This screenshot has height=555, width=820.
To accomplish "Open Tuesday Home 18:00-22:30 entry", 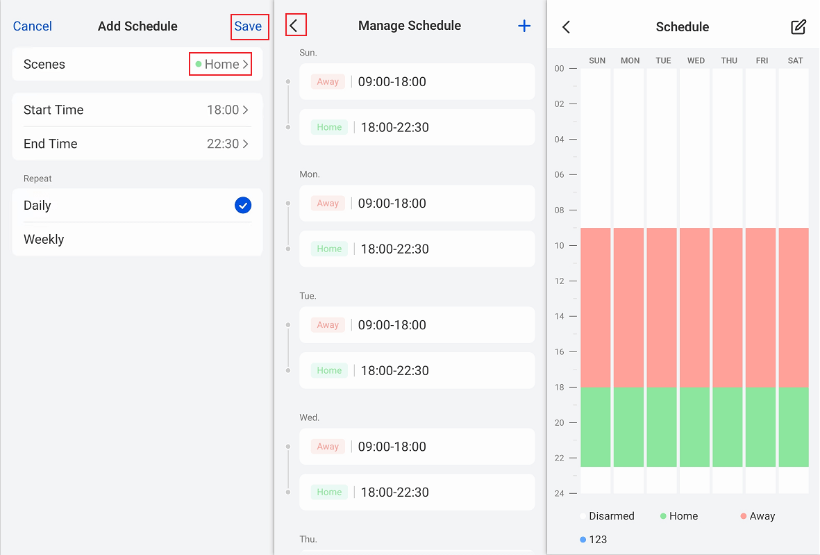I will click(x=417, y=370).
